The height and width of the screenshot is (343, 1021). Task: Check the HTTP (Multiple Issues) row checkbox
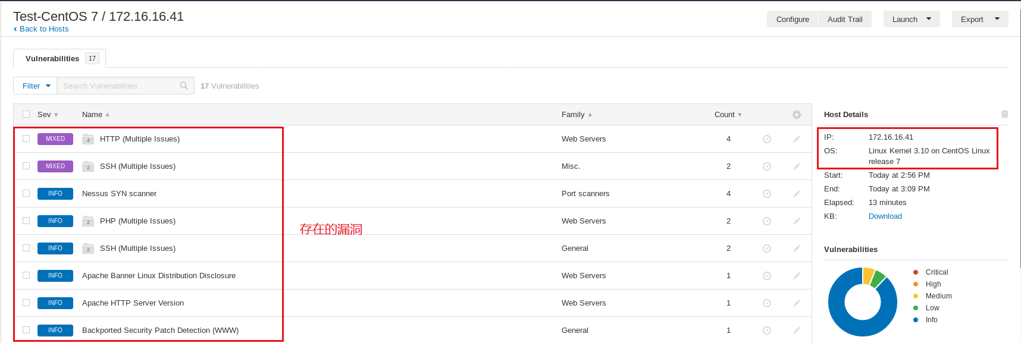pyautogui.click(x=26, y=139)
